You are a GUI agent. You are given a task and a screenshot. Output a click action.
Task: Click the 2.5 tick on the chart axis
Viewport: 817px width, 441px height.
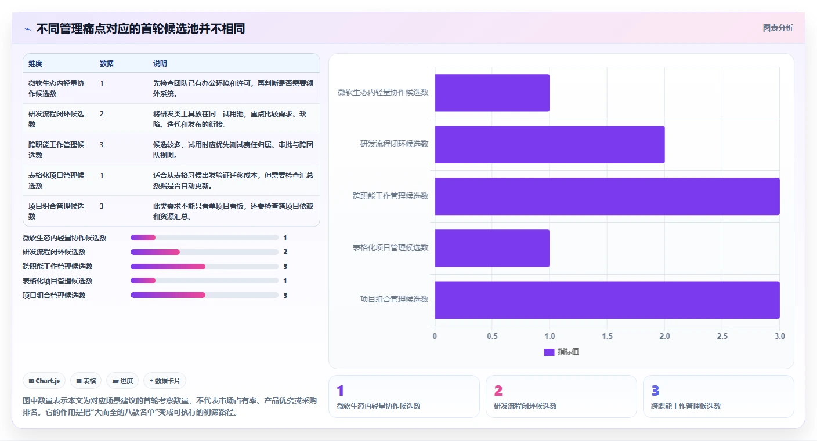tap(722, 336)
